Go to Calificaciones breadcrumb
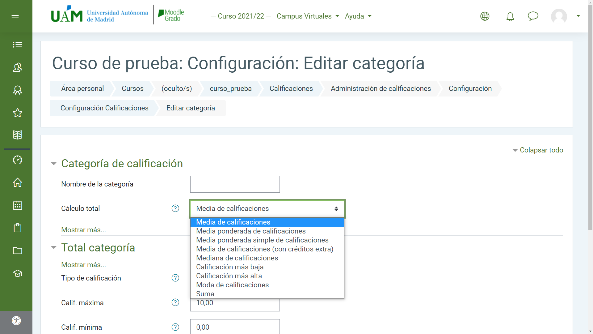 pos(291,88)
